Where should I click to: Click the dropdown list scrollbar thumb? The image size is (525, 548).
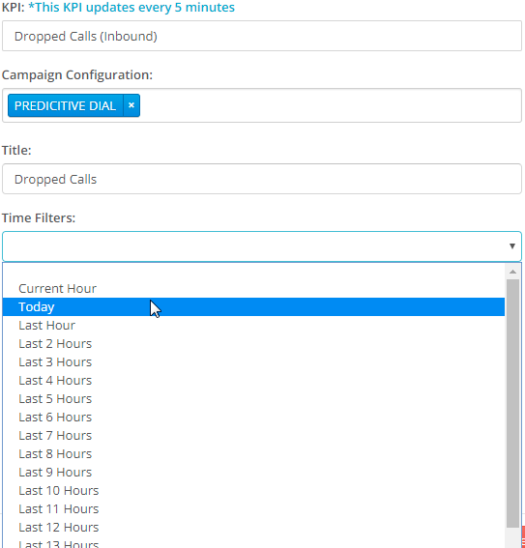pos(512,403)
